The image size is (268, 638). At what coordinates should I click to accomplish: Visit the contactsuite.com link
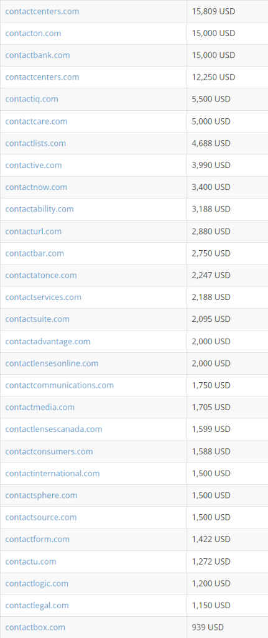coord(37,319)
